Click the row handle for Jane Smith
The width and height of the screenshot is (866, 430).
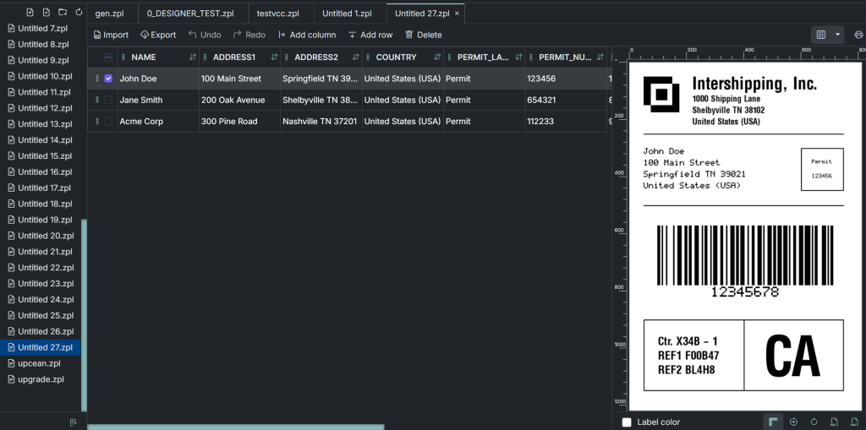[97, 100]
